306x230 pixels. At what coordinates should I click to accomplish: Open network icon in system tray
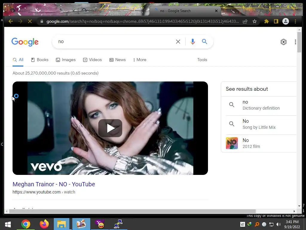click(271, 224)
